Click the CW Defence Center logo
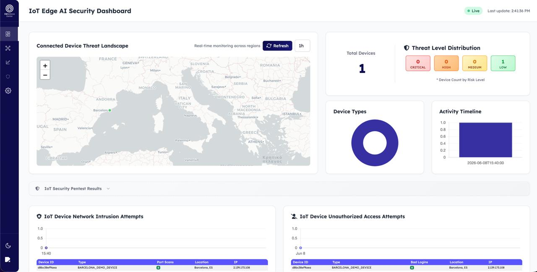The width and height of the screenshot is (537, 272). pos(9,10)
